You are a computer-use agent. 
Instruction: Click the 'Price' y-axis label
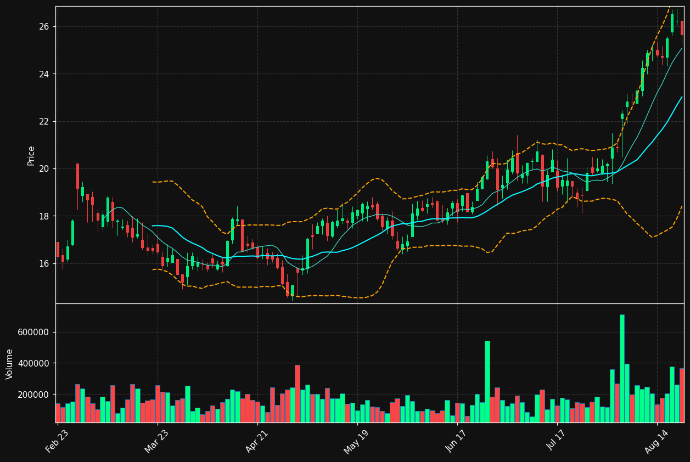tap(31, 155)
